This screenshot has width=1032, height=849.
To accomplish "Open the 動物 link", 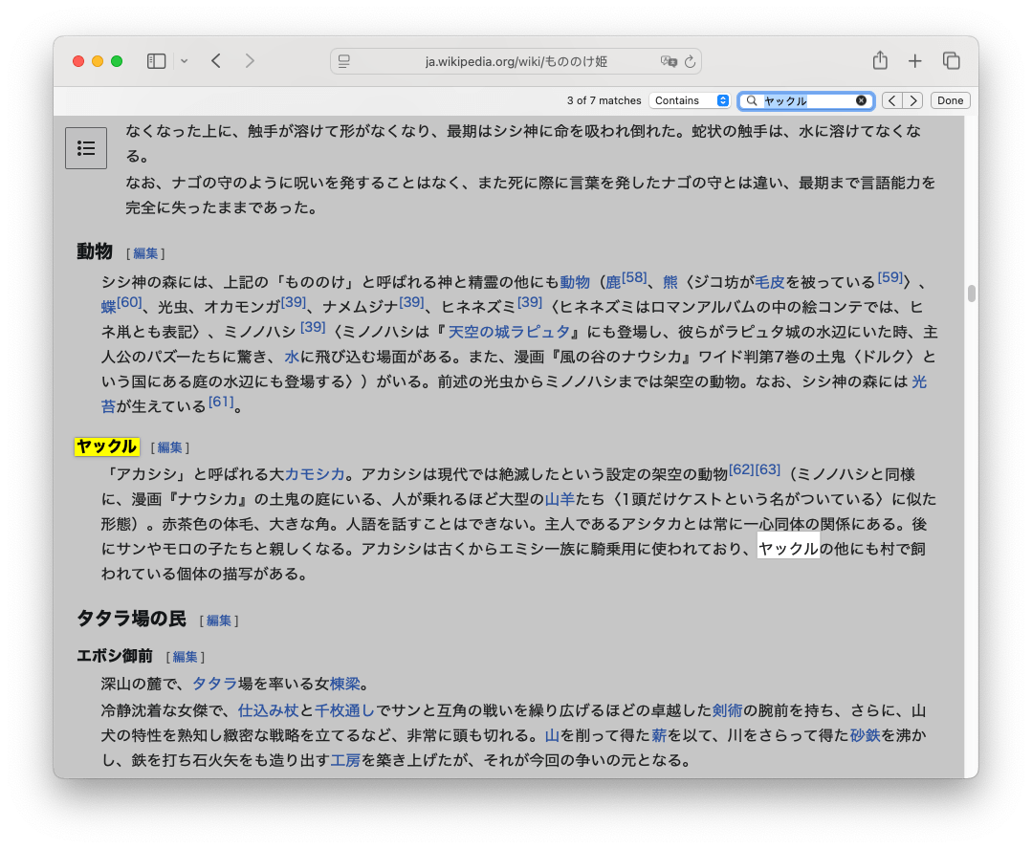I will point(575,282).
